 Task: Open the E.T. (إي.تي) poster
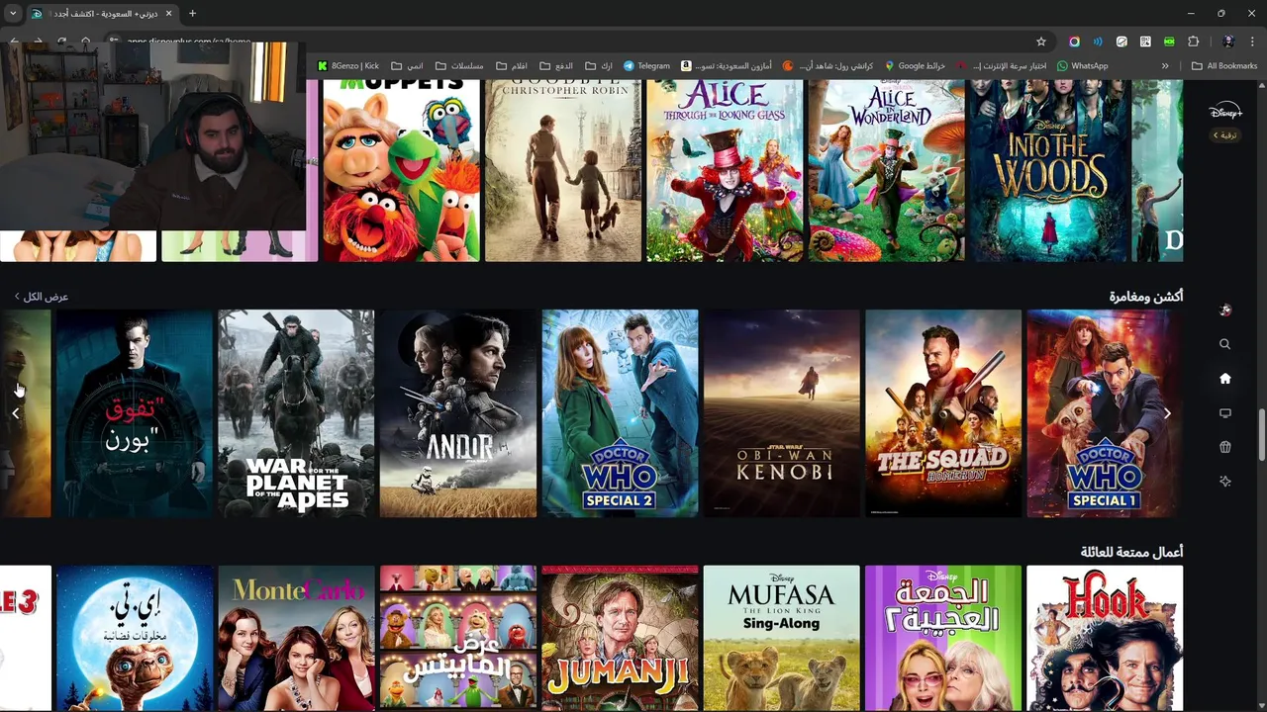pos(135,638)
